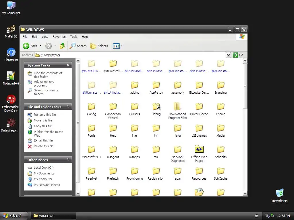The height and width of the screenshot is (220, 294).
Task: Click task pane scrollbar down arrow
Action: [78, 193]
